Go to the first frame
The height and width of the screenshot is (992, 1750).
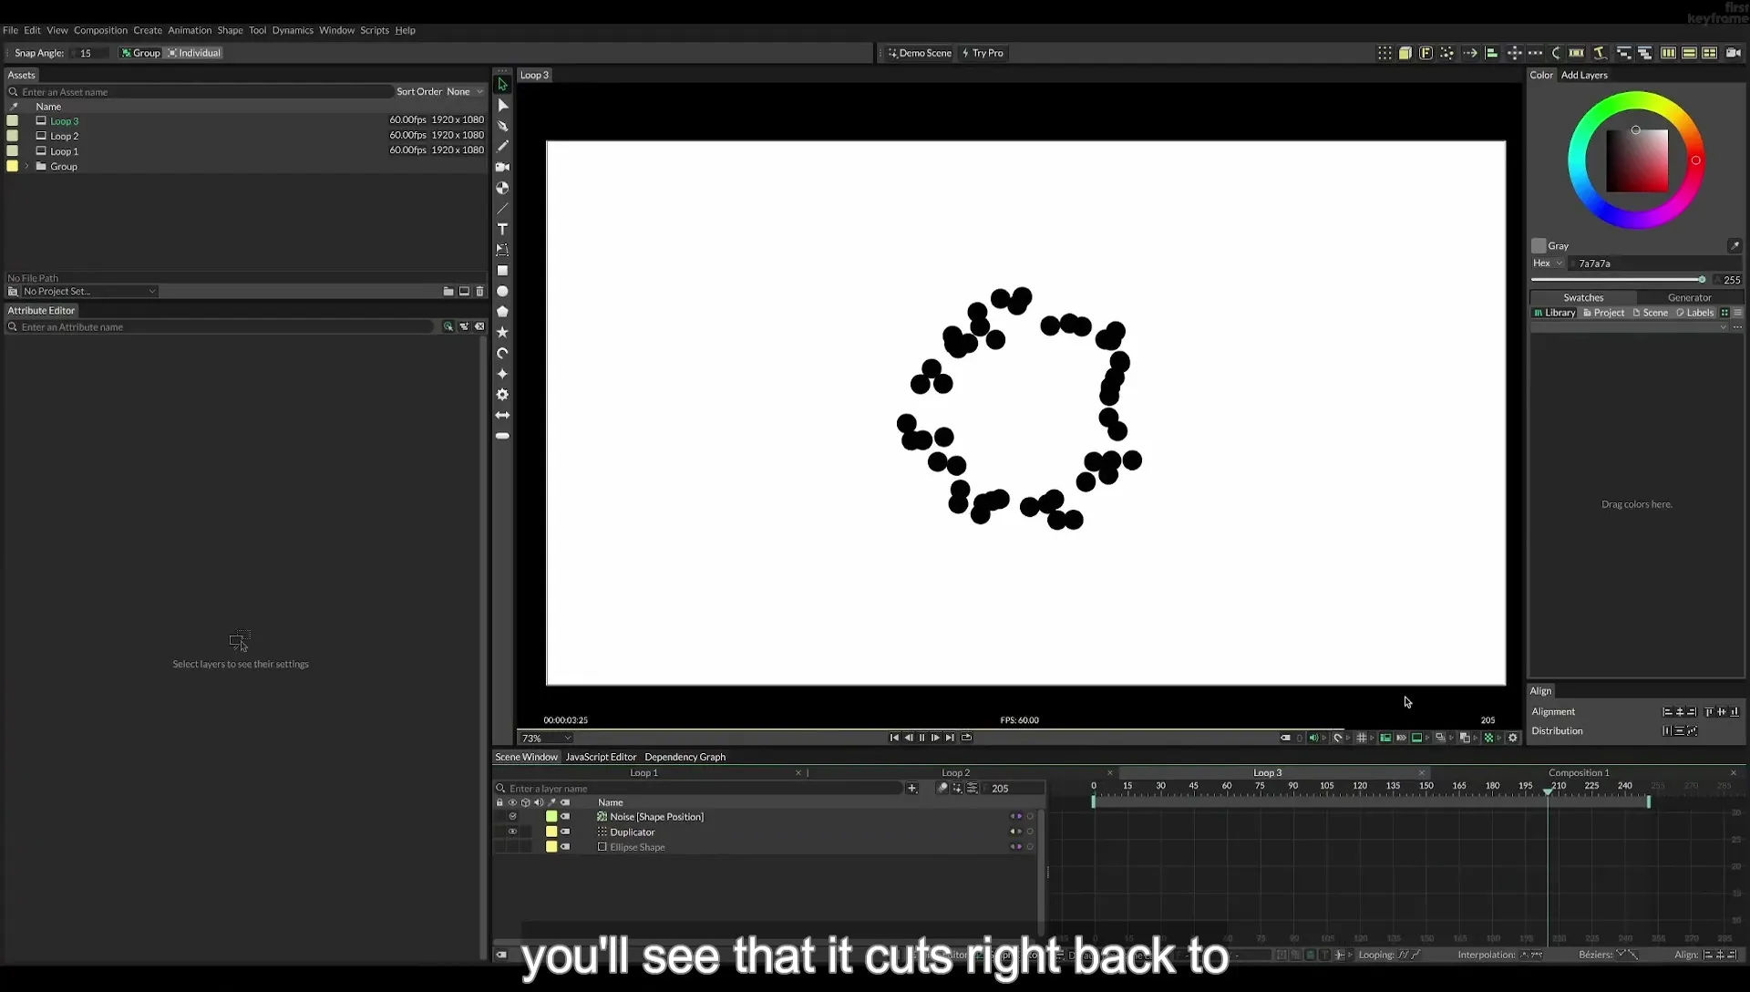tap(894, 738)
